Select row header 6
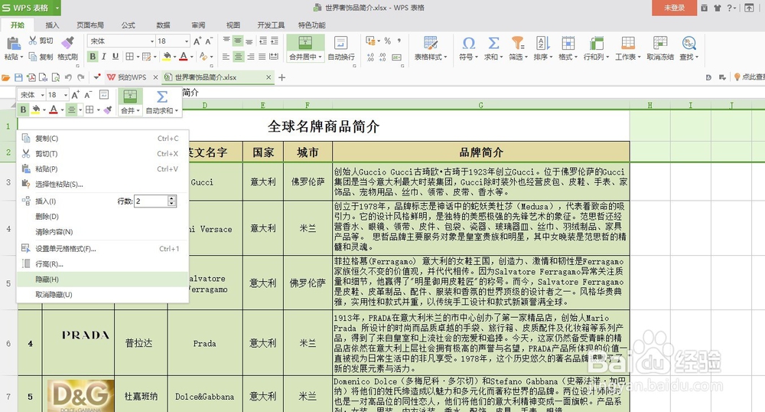The height and width of the screenshot is (412, 765). [x=8, y=343]
